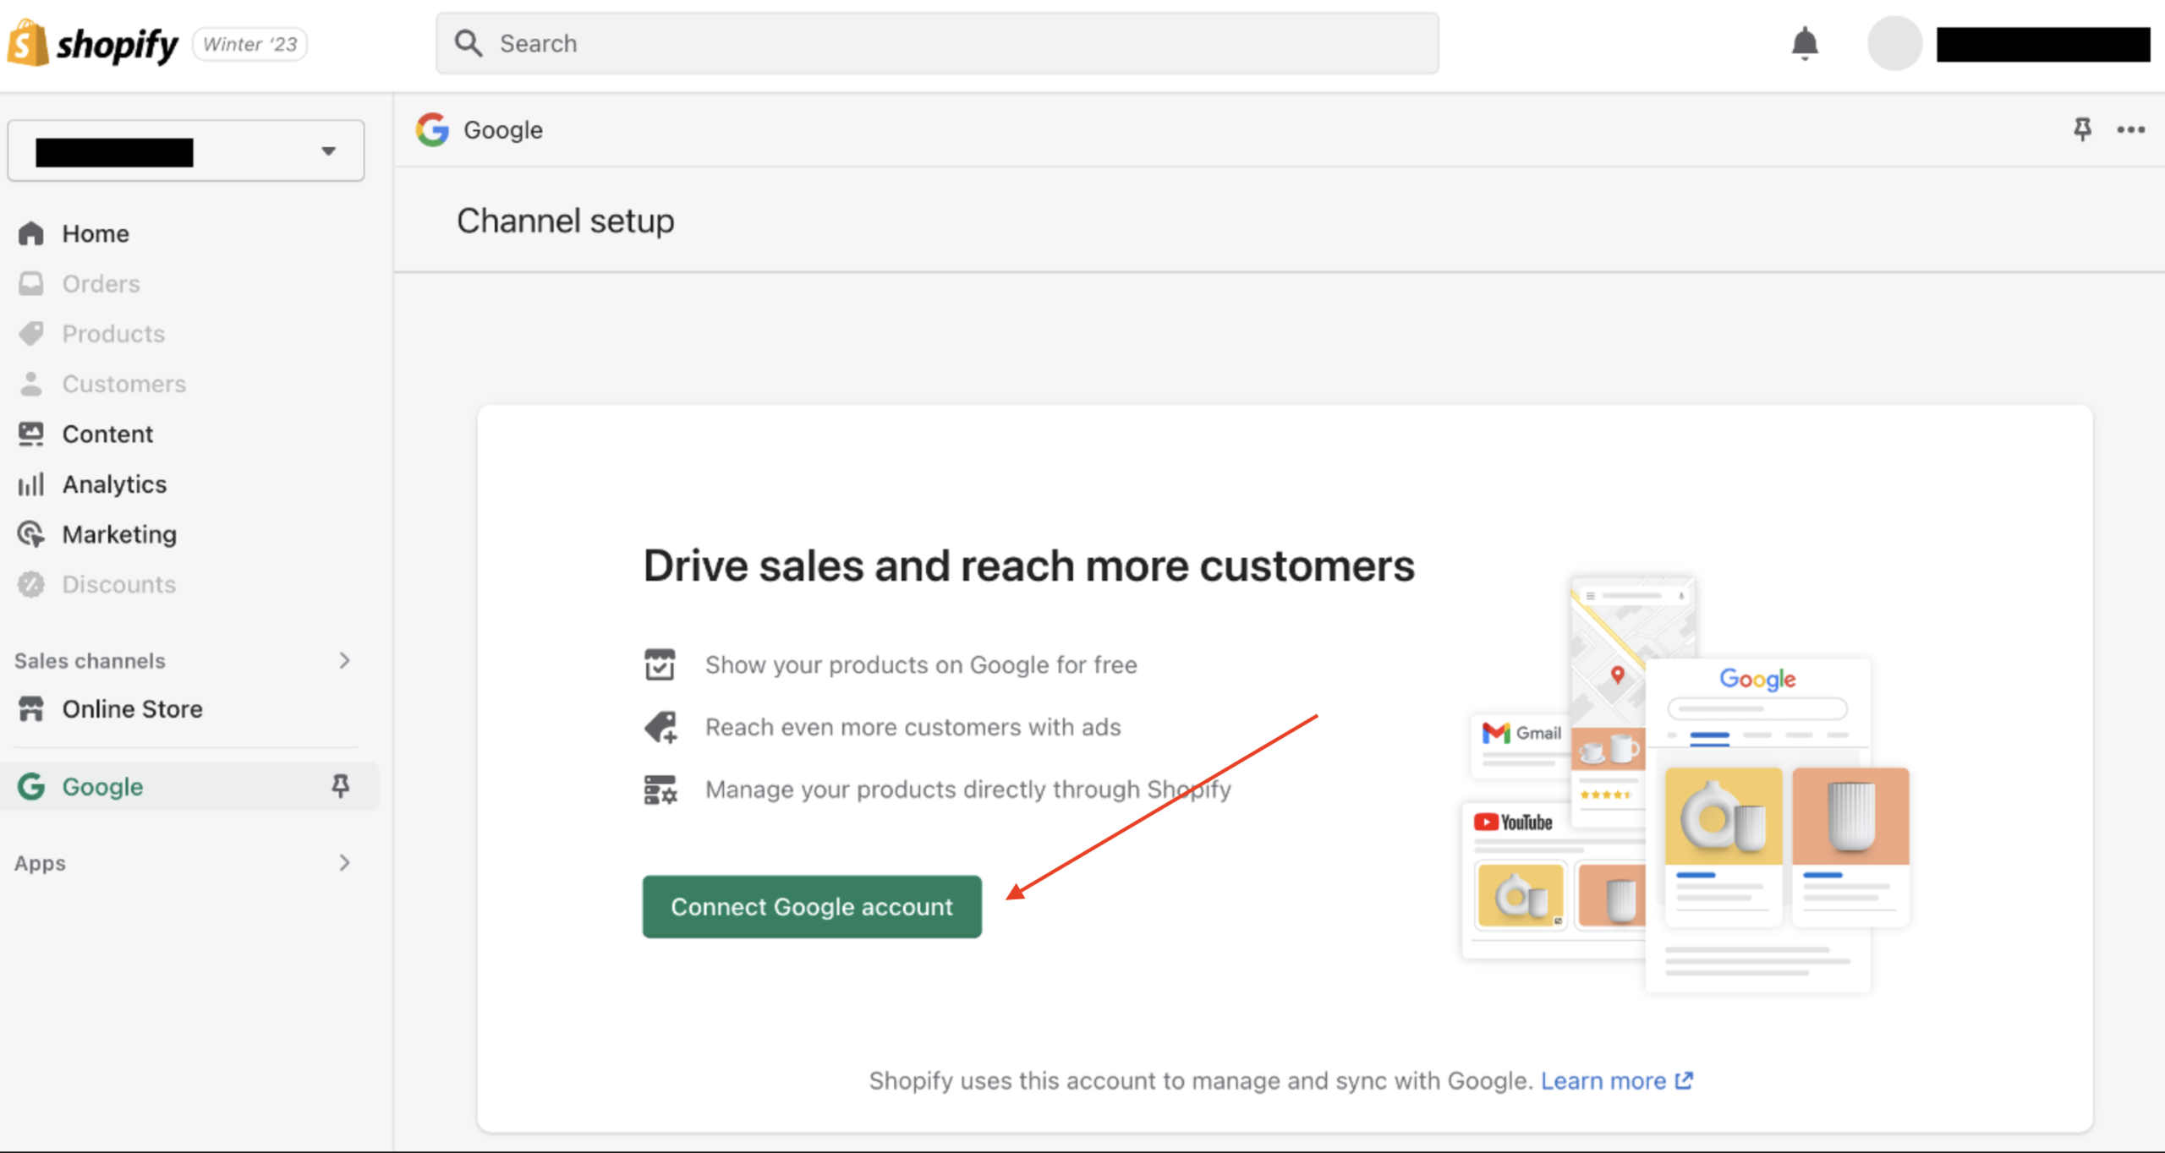The height and width of the screenshot is (1153, 2165).
Task: Unpin Google from the sidebar
Action: coord(340,786)
